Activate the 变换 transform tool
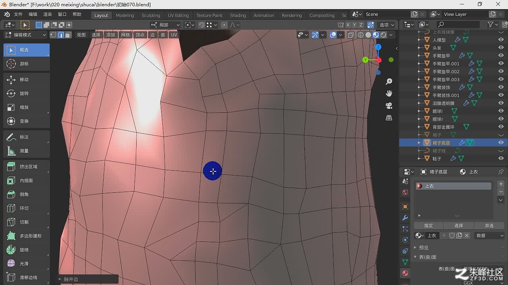The width and height of the screenshot is (508, 285). pyautogui.click(x=26, y=121)
